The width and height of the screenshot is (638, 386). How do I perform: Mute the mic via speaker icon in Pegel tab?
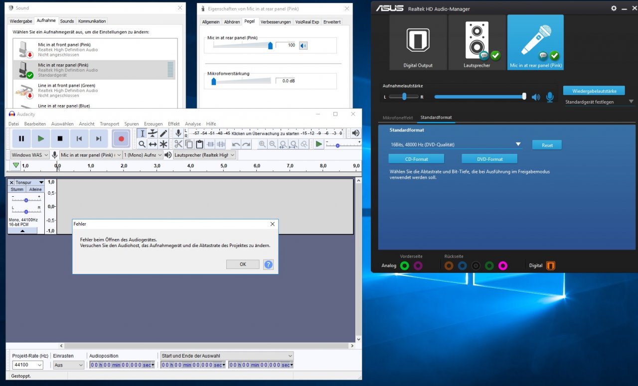[303, 45]
